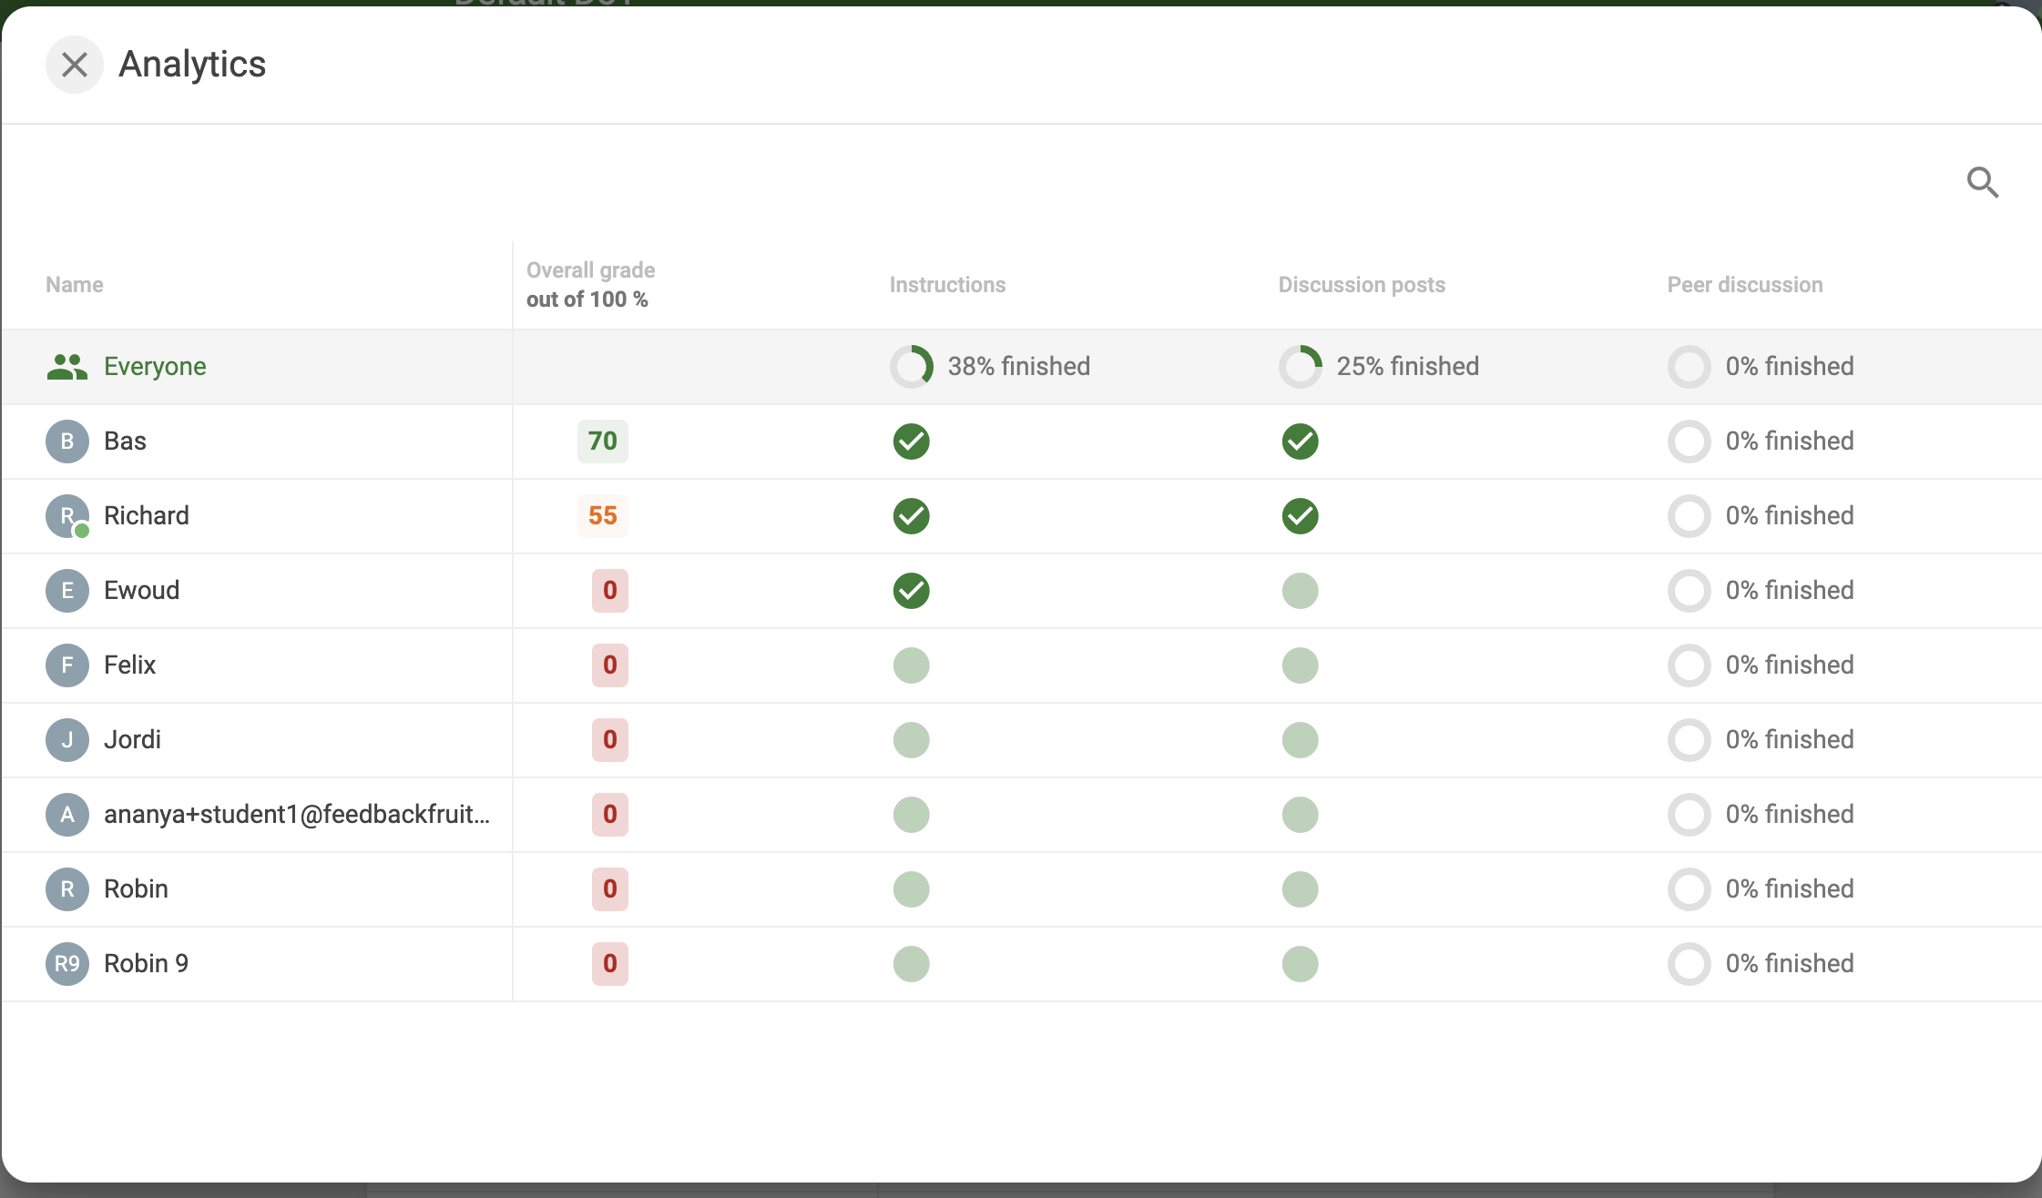The image size is (2042, 1198).
Task: Click Robin's unfinished Discussion posts dot
Action: [1301, 889]
